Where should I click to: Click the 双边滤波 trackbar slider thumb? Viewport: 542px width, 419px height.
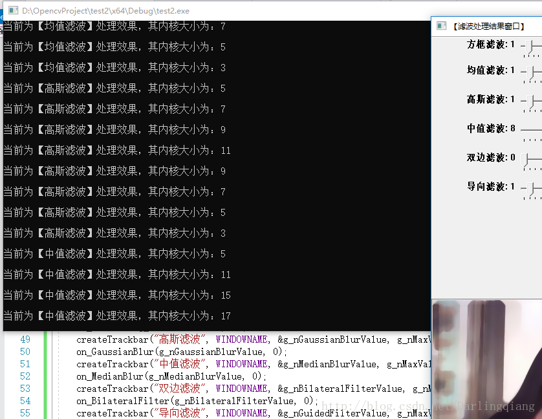tap(525, 160)
